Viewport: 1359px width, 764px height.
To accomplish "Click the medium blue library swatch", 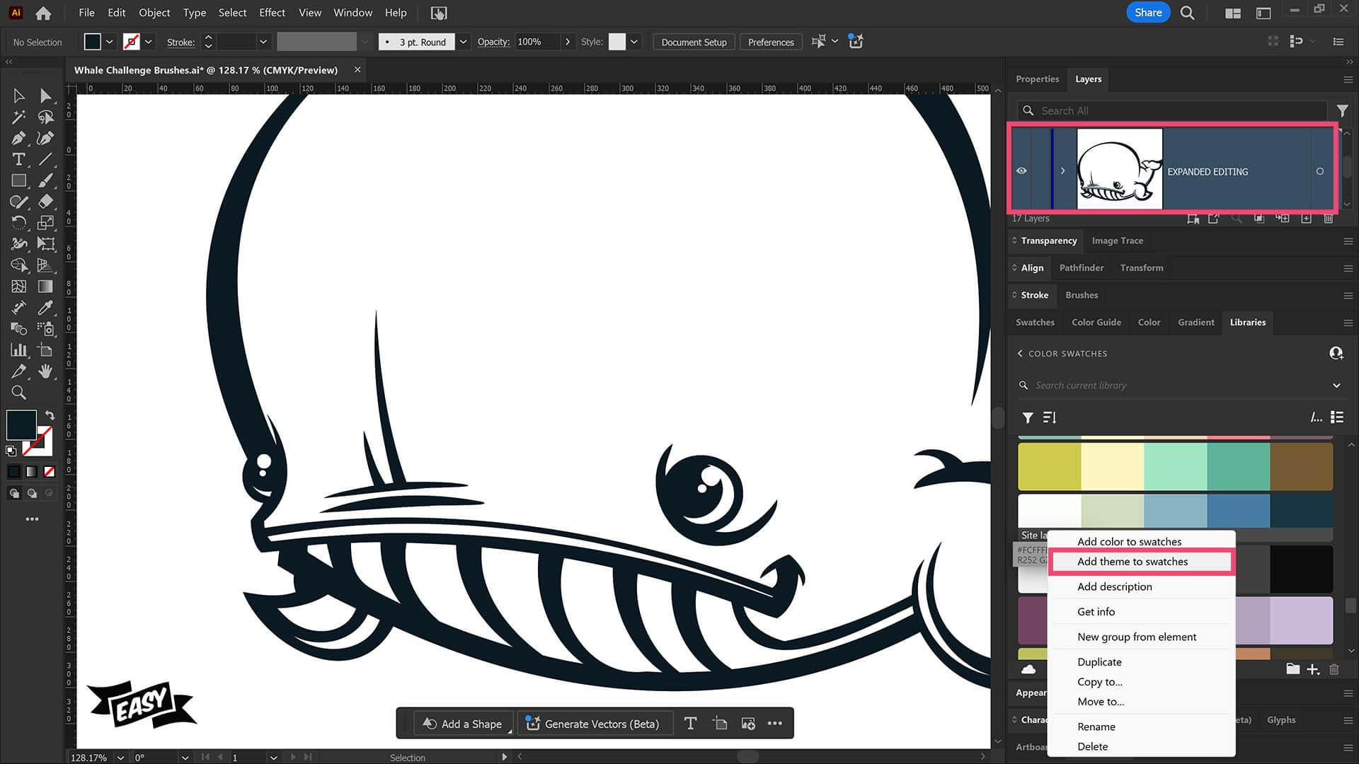I will point(1238,511).
